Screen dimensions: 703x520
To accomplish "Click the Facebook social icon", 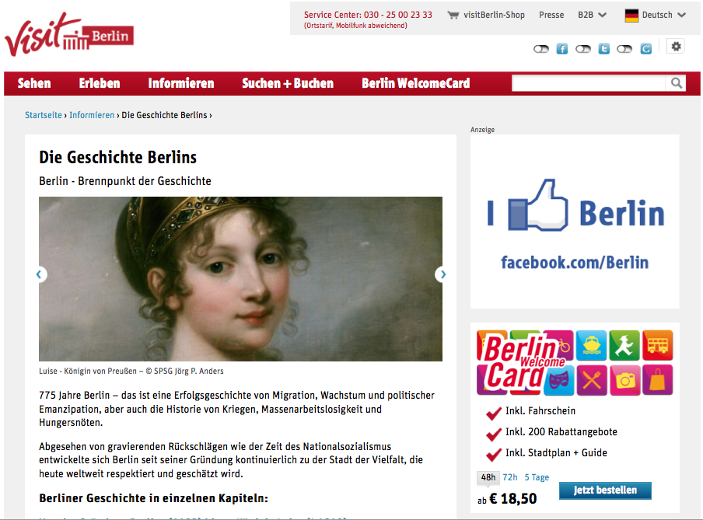I will click(x=561, y=49).
